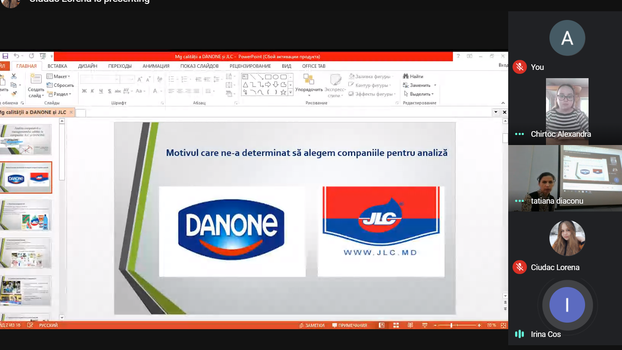
Task: Expand the Макет layout dropdown
Action: pyautogui.click(x=59, y=76)
